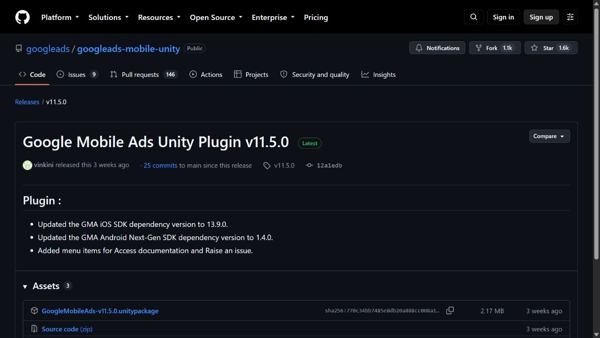
Task: Switch to the Insights tab
Action: (378, 75)
